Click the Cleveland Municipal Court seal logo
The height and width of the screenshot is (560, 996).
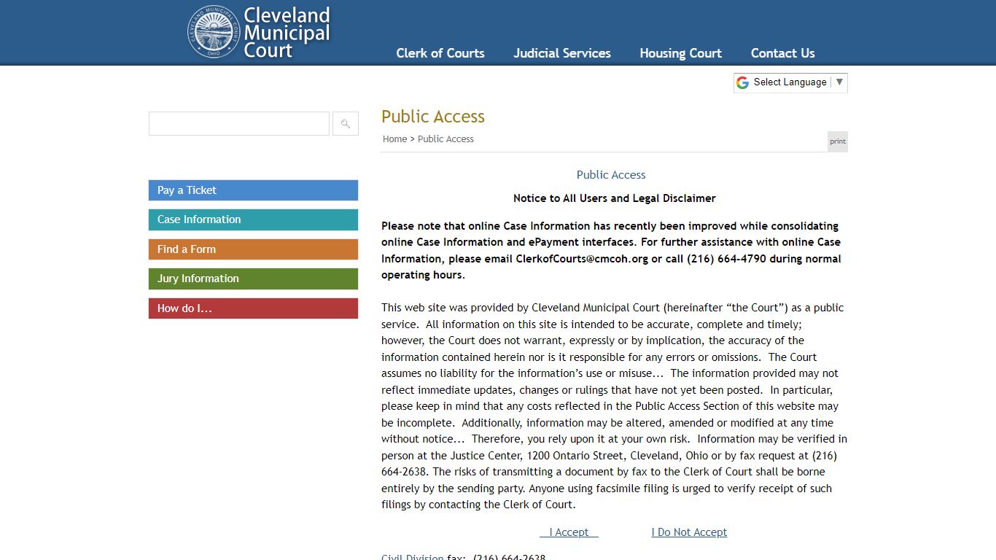(x=214, y=31)
